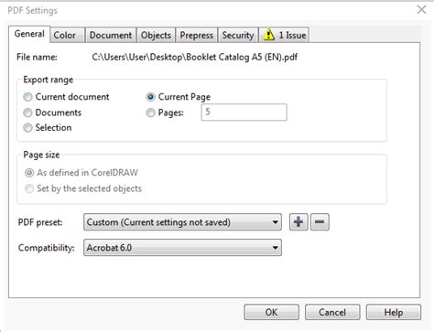Switch to the Security tab

[x=238, y=35]
